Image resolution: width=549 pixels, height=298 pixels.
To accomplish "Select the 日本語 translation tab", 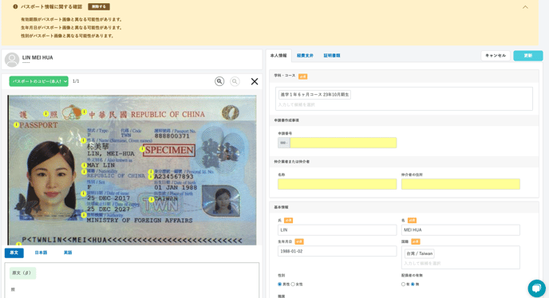I will 41,253.
